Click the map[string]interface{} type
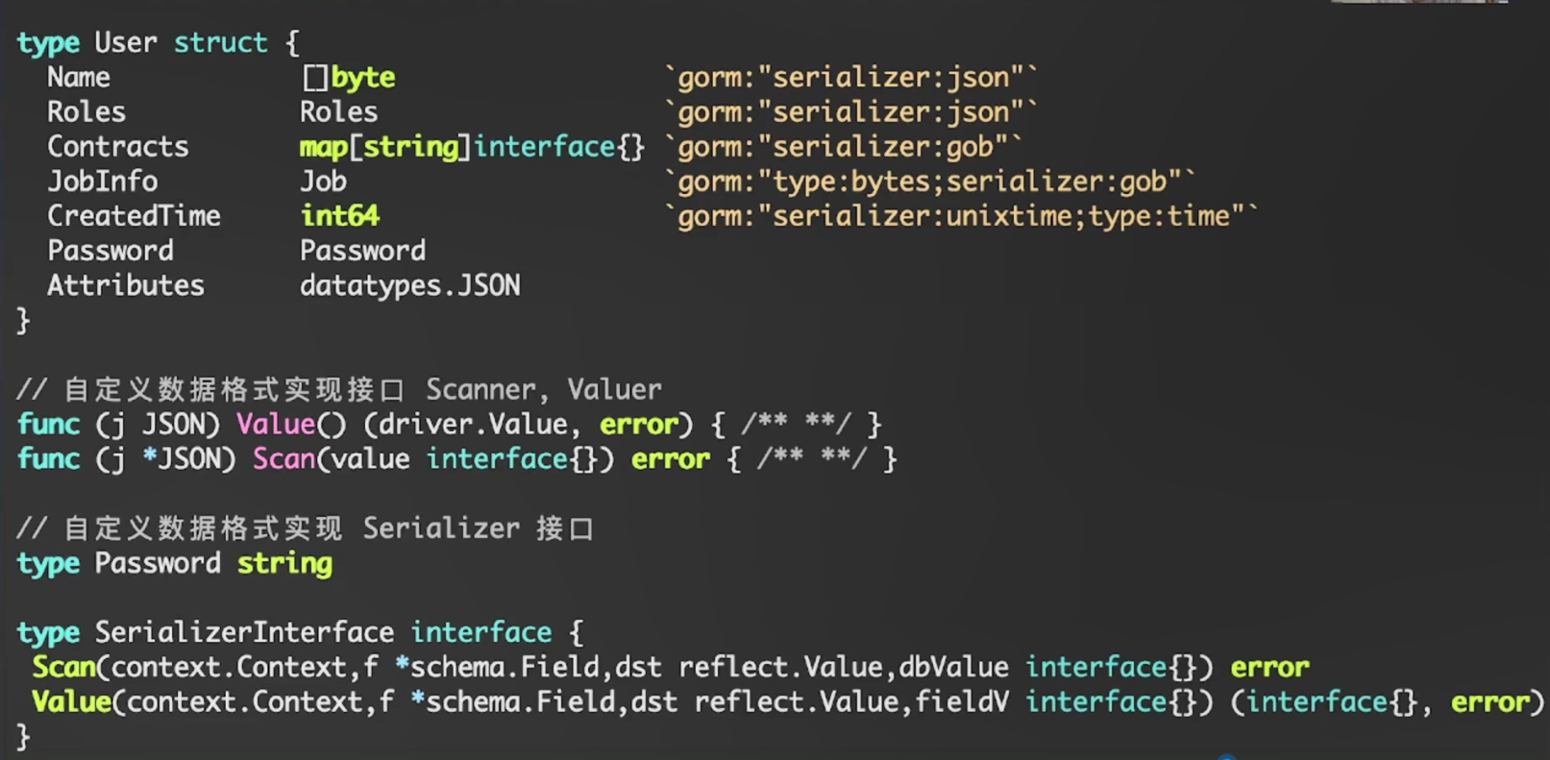1550x760 pixels. pos(471,147)
